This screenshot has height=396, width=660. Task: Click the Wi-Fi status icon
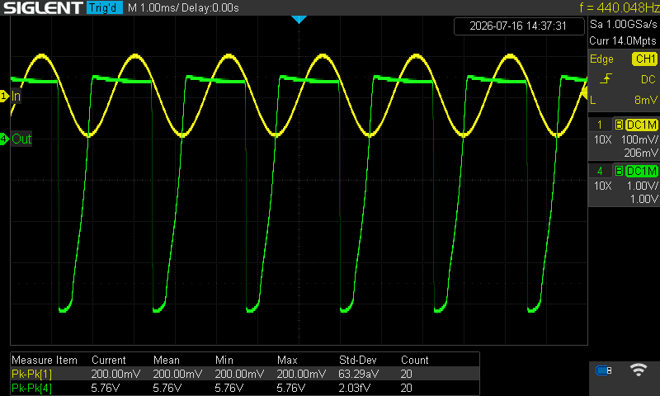click(x=638, y=370)
